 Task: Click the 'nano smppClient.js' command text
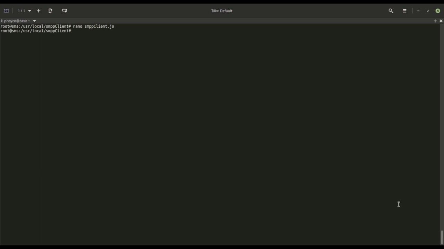click(93, 26)
